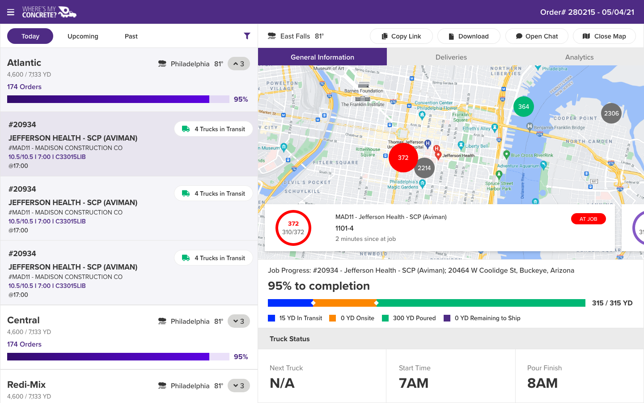Click the 315 / 315 YD total
The image size is (644, 403).
tap(612, 303)
